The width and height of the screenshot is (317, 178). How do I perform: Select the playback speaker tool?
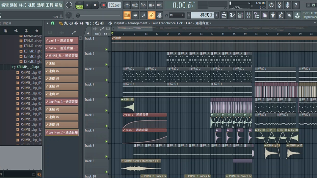tap(102, 23)
